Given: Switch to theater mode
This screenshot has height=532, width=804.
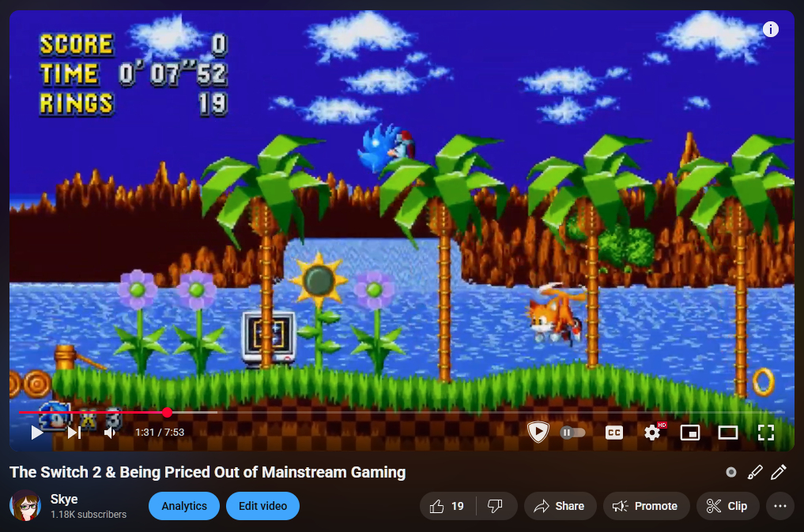Looking at the screenshot, I should (x=727, y=433).
